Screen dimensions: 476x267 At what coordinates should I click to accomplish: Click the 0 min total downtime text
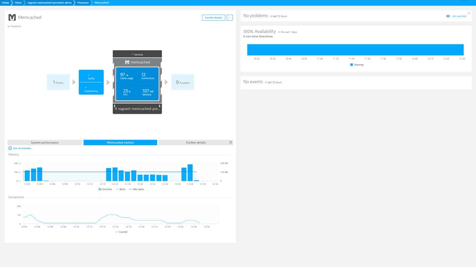pos(258,36)
